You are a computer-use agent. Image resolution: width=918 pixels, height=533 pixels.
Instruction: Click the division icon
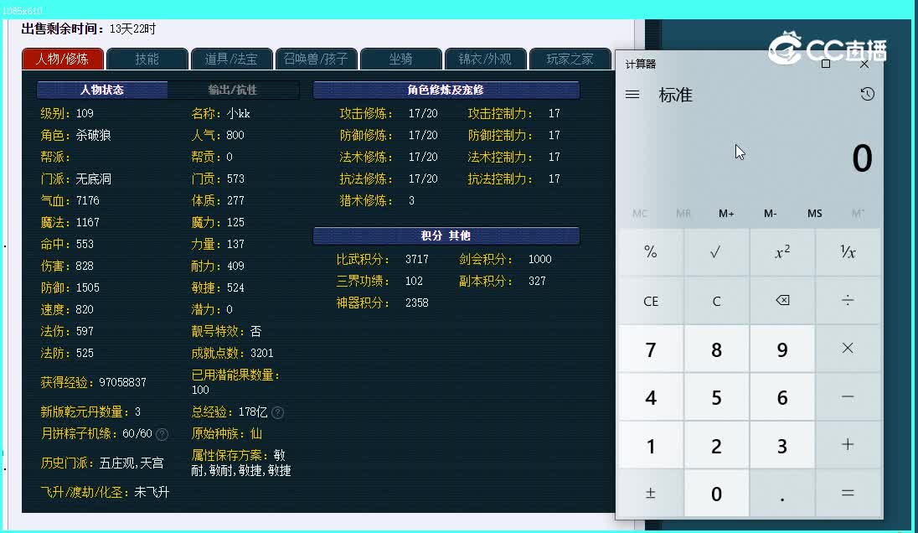(848, 301)
